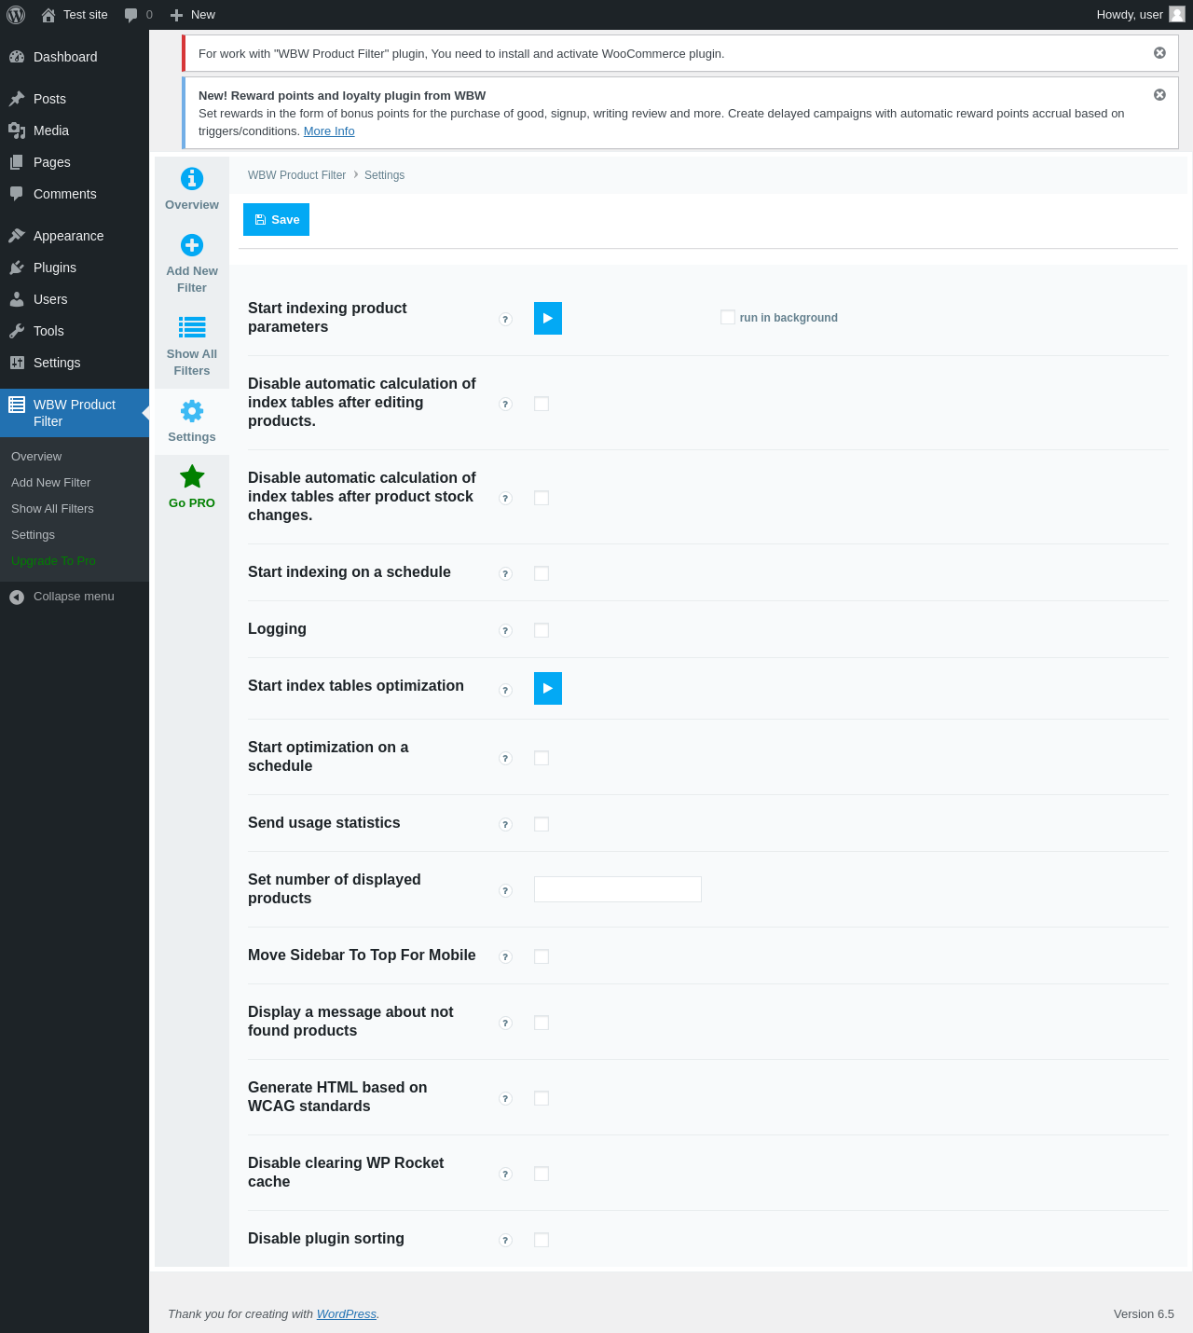
Task: Enable Start indexing on a schedule
Action: (x=542, y=573)
